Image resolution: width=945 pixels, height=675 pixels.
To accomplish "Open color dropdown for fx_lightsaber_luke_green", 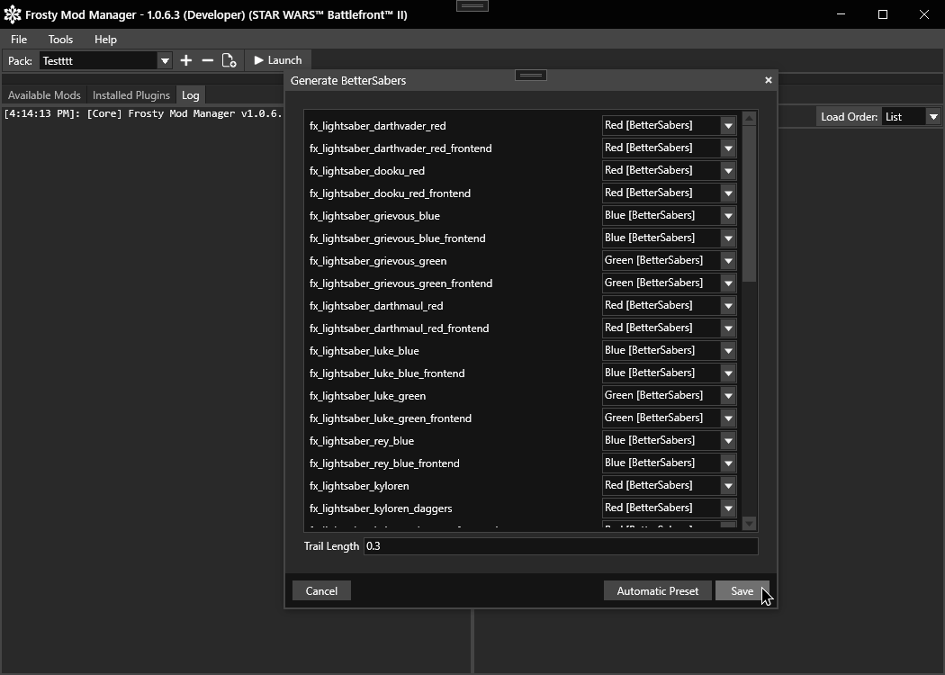I will 669,395.
